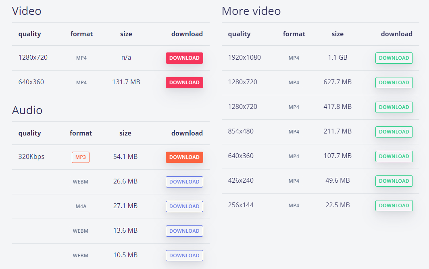Download the 107.7 MB 640x360 video
Viewport: 429px width, 269px height.
tap(394, 156)
